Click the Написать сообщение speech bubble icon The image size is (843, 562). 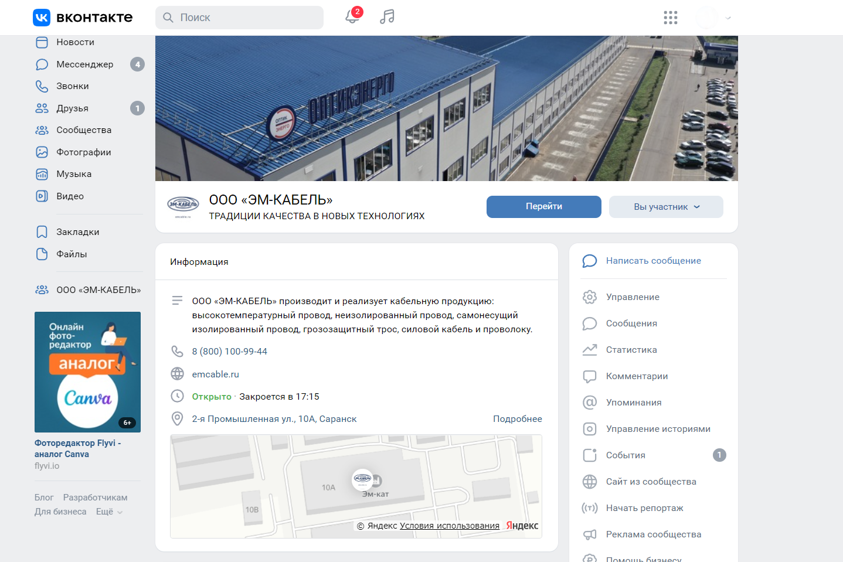click(x=590, y=261)
